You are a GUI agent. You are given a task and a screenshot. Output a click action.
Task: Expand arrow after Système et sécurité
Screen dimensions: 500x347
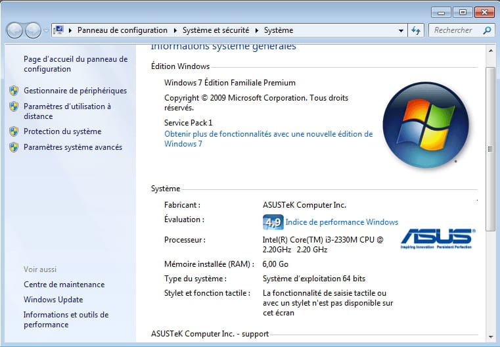(257, 30)
